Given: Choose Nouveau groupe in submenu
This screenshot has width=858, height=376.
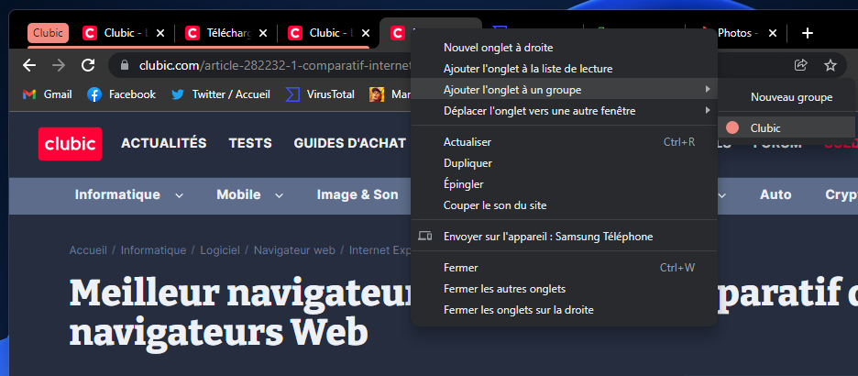Looking at the screenshot, I should click(x=786, y=97).
